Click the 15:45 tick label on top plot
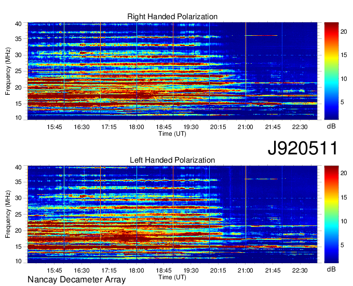The width and height of the screenshot is (353, 286). point(55,127)
